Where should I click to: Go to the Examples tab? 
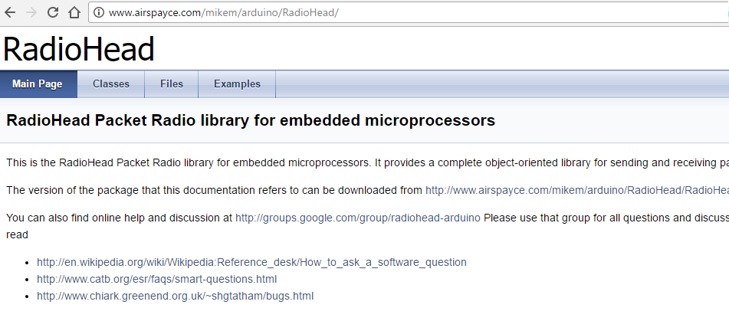point(237,84)
